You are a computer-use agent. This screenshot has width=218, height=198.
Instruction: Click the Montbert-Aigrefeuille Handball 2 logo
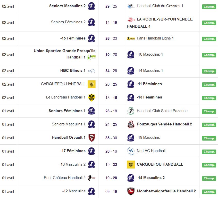[x=131, y=191]
